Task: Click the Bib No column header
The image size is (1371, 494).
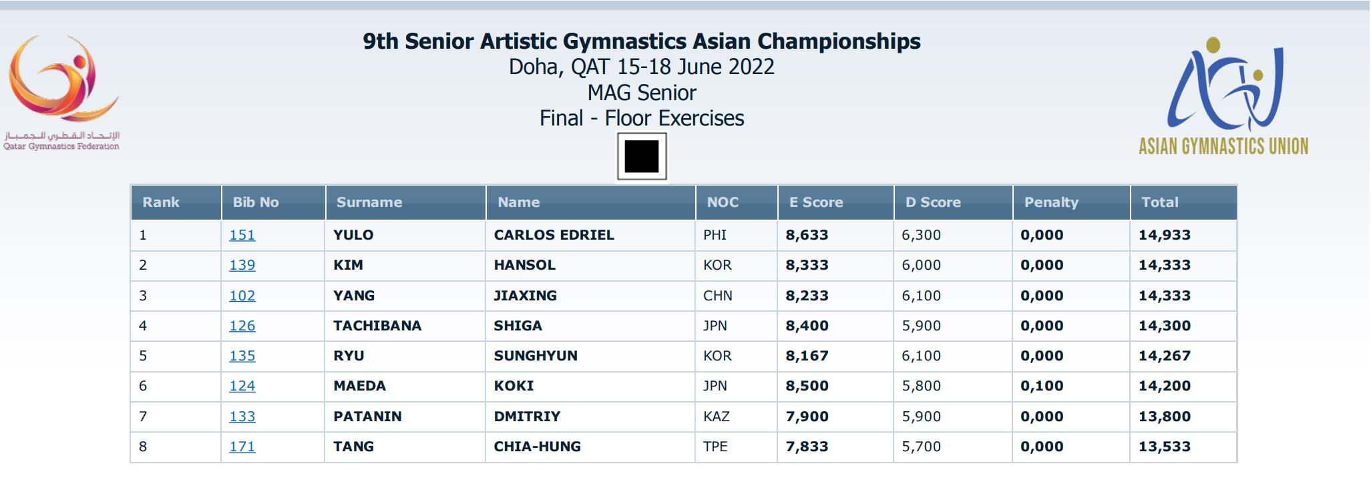Action: [256, 202]
